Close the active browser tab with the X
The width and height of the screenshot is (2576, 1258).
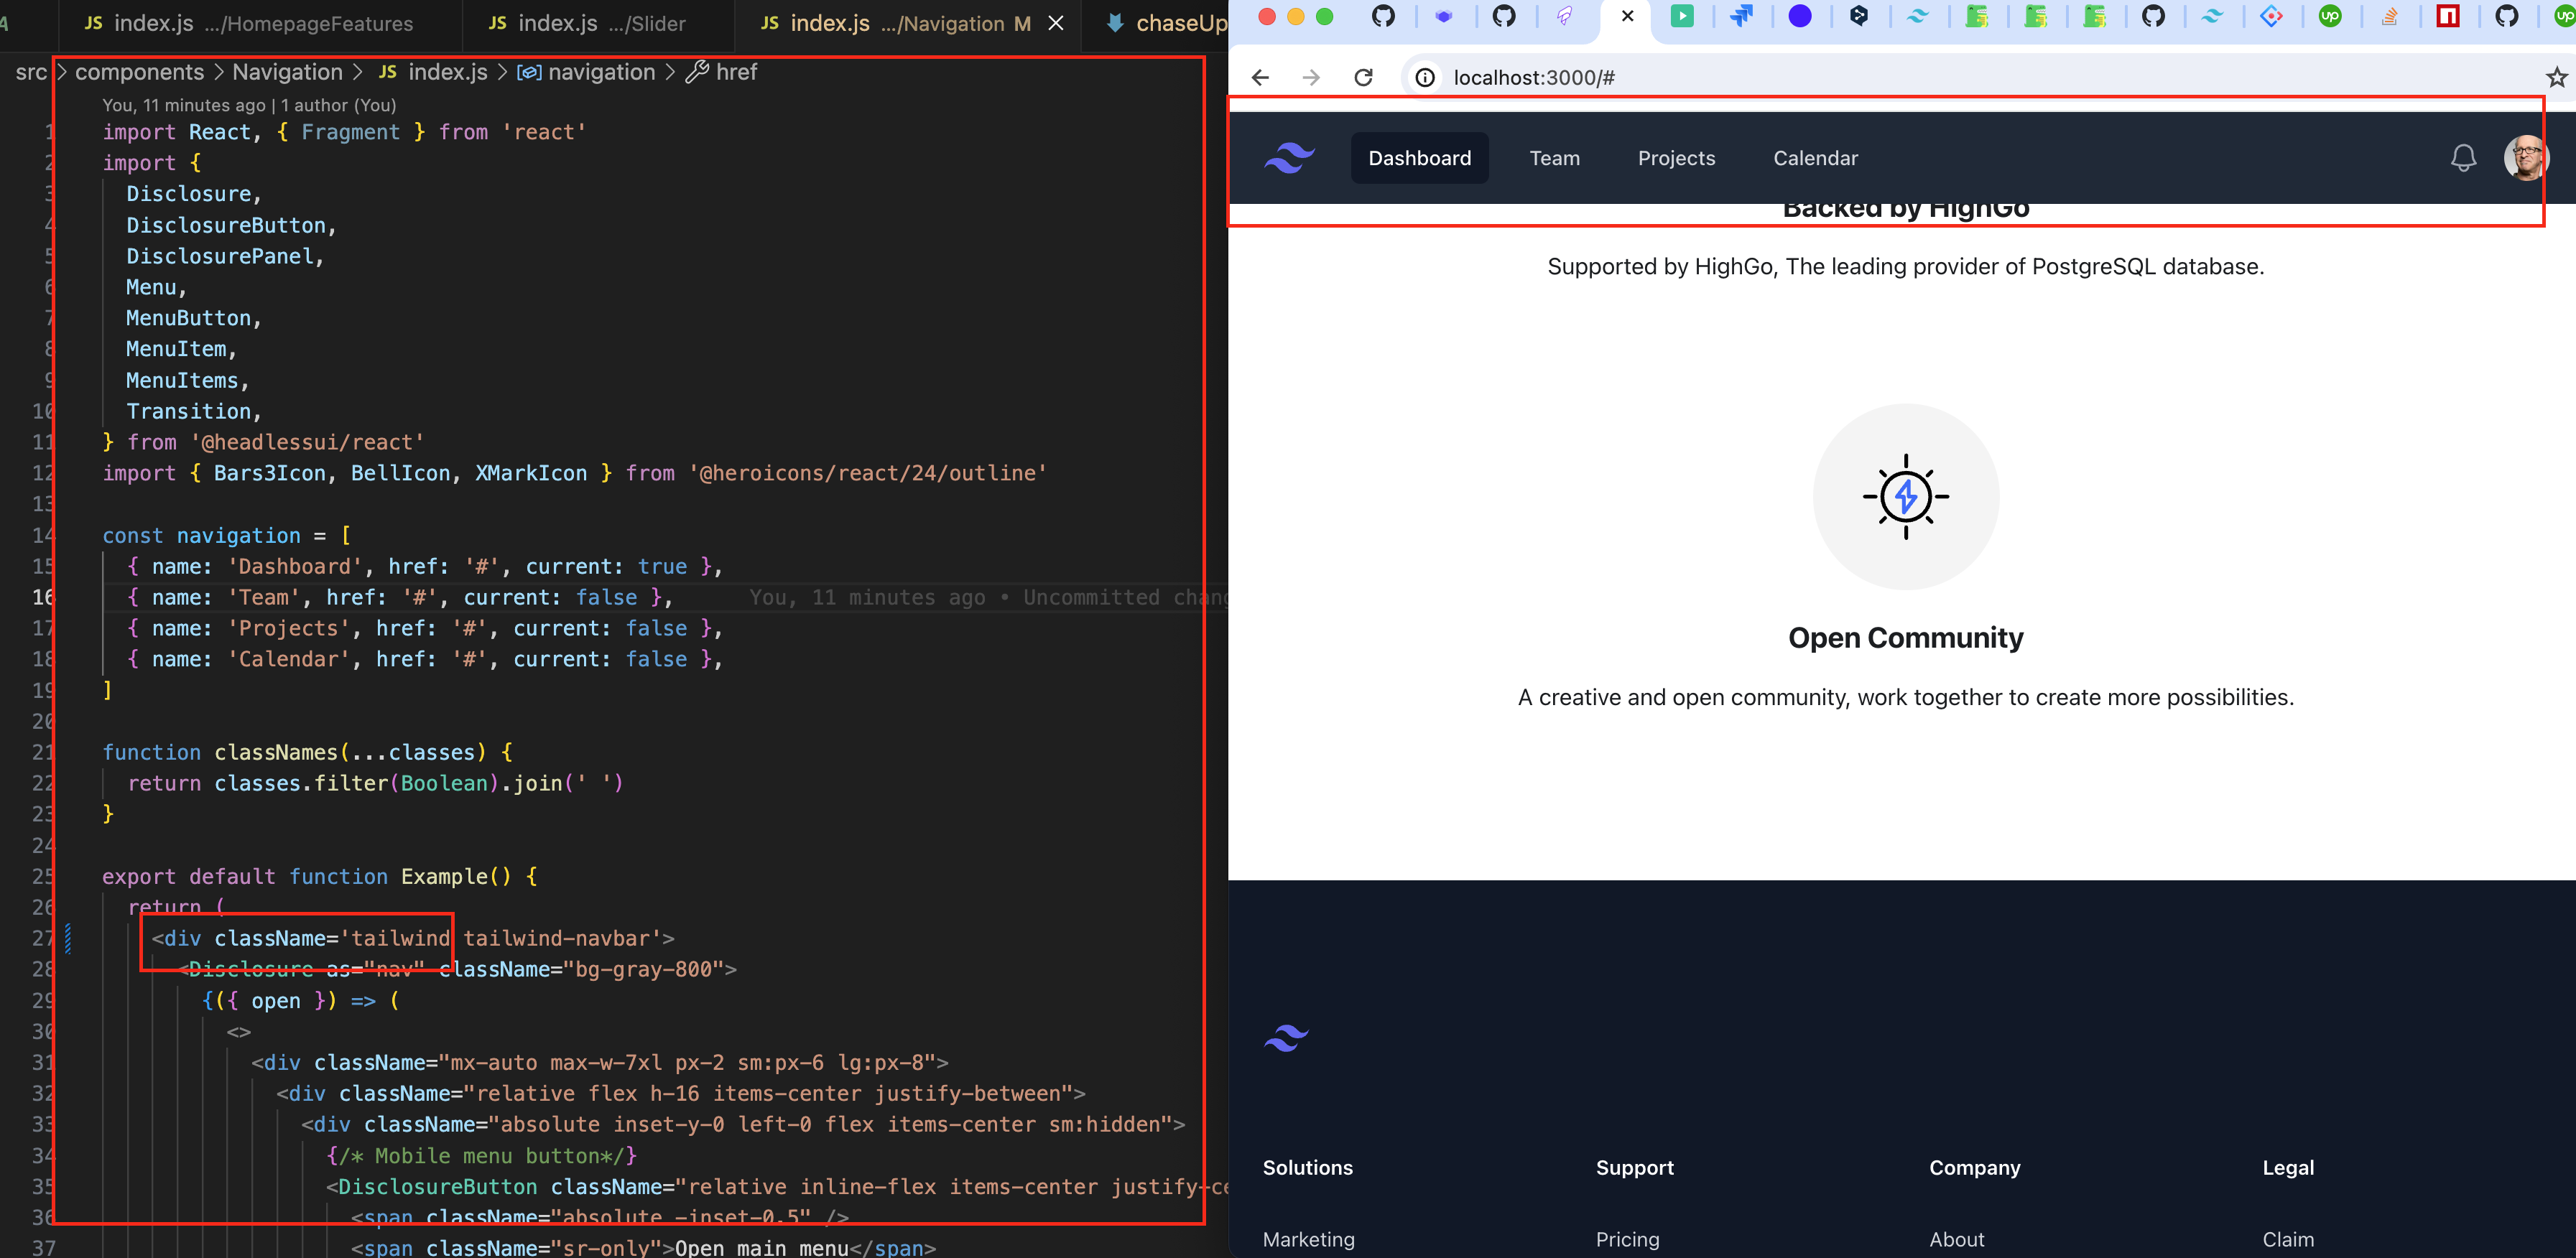coord(1627,16)
